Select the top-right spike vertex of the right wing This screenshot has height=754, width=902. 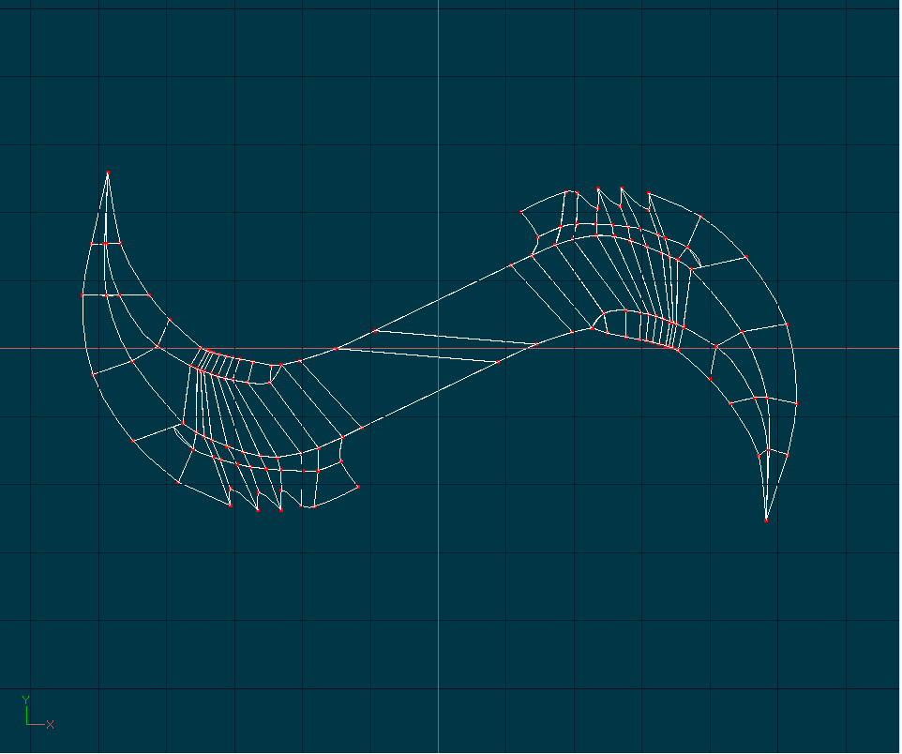648,193
